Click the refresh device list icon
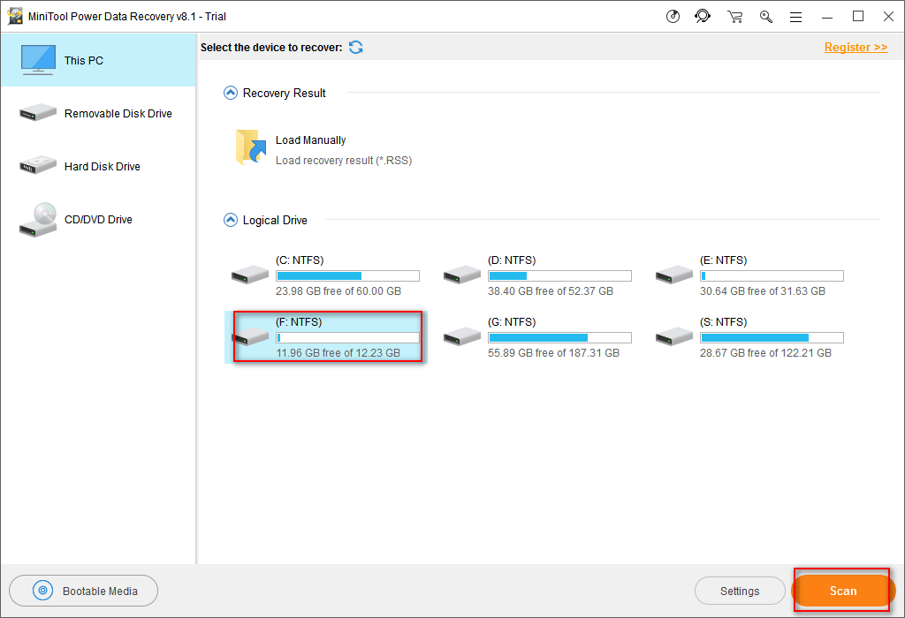Image resolution: width=905 pixels, height=618 pixels. coord(356,48)
